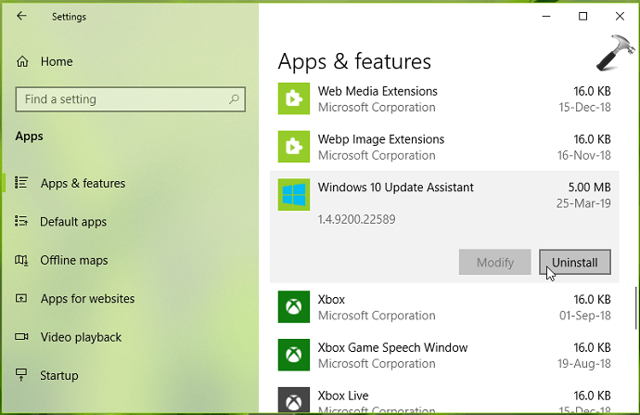Click the Xbox app icon
The height and width of the screenshot is (415, 640).
(x=294, y=306)
